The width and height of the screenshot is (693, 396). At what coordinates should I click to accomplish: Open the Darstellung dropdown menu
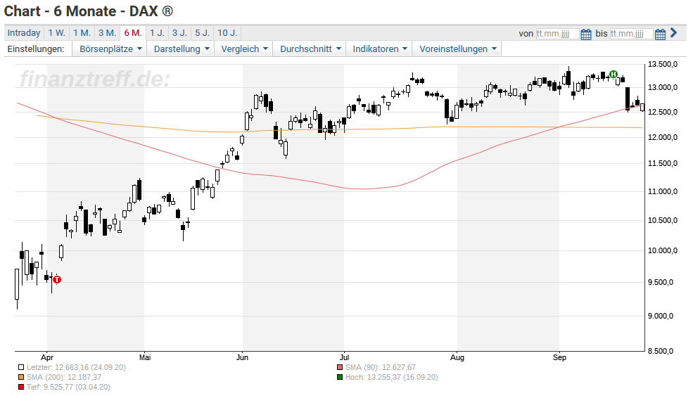tap(182, 49)
